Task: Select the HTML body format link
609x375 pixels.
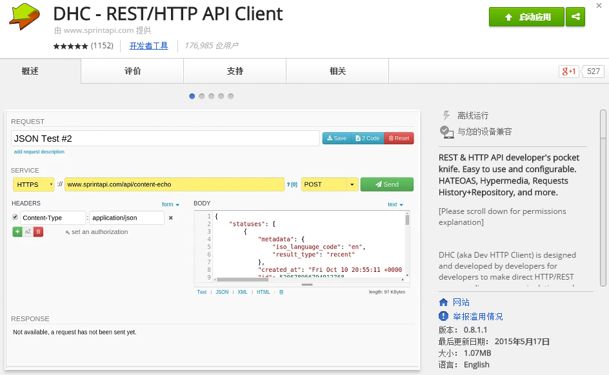Action: coord(263,292)
